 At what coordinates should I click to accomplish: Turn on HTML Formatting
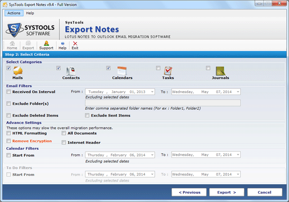9,133
